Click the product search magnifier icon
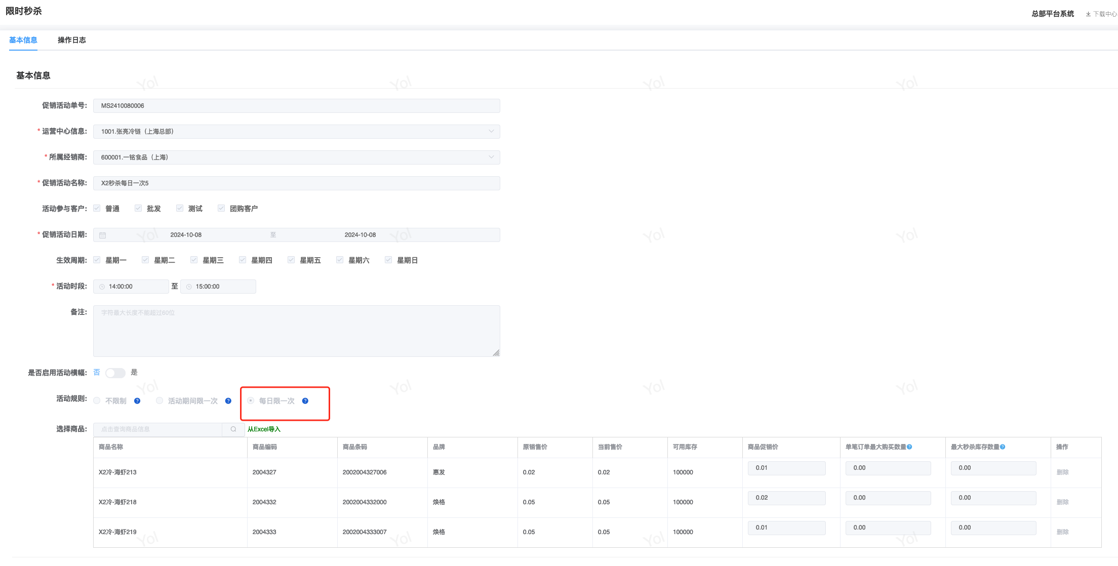The width and height of the screenshot is (1118, 566). 233,429
